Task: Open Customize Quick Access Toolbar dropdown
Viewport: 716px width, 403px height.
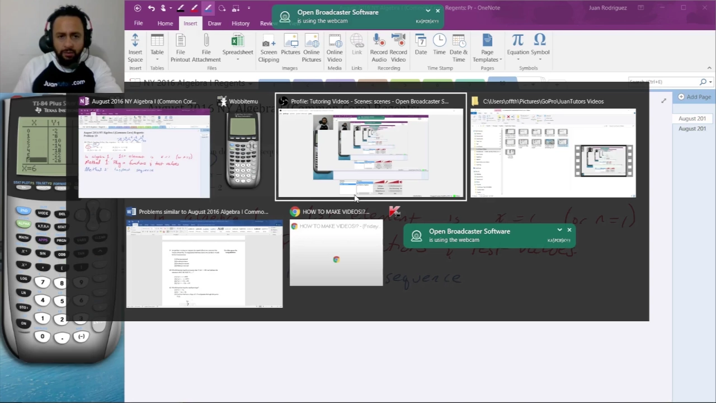Action: [249, 8]
